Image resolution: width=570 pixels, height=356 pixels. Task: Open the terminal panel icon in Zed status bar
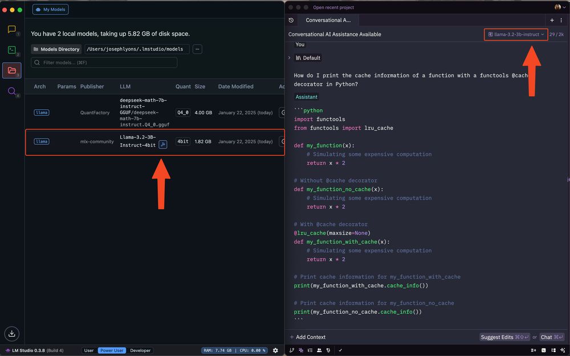[x=543, y=350]
